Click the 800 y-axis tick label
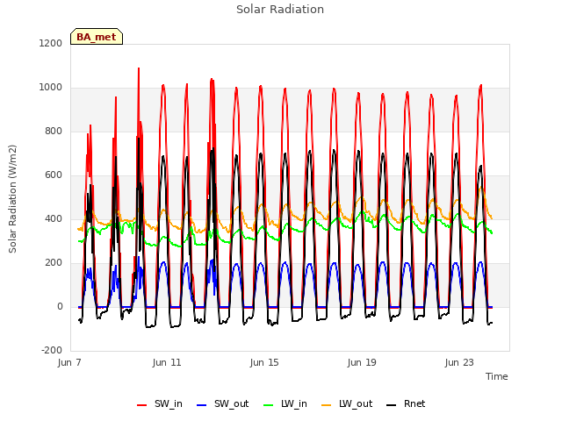This screenshot has width=562, height=421. click(x=54, y=131)
